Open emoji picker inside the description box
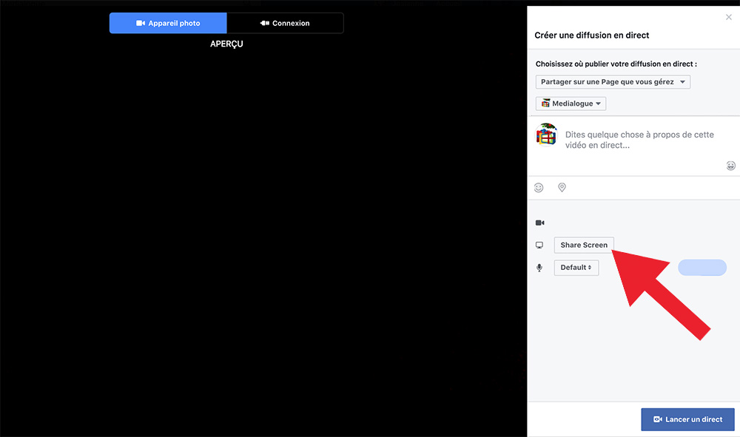The height and width of the screenshot is (437, 740). (x=731, y=166)
